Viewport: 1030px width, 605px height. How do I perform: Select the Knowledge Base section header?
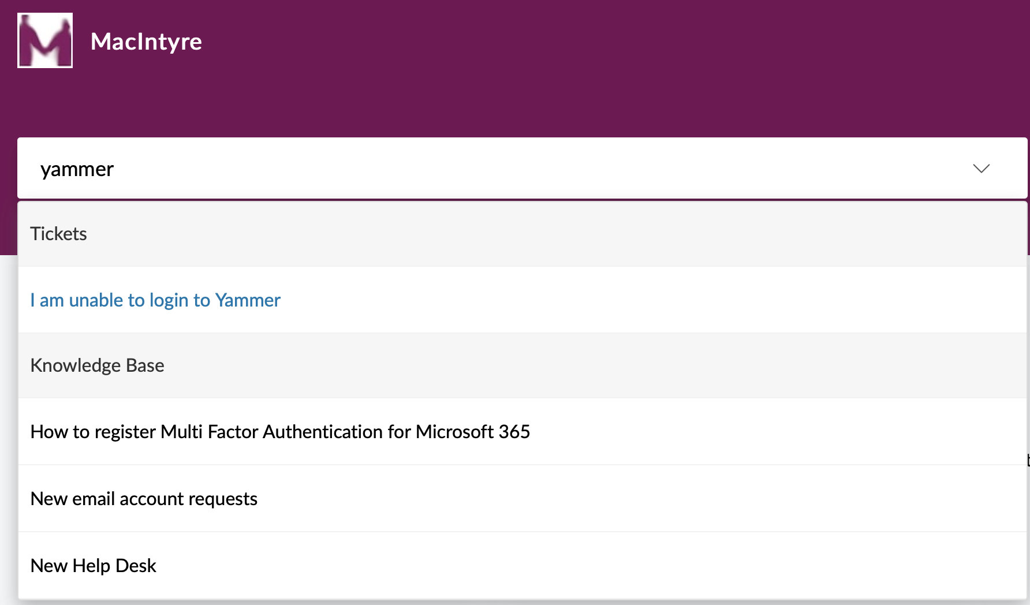[97, 365]
